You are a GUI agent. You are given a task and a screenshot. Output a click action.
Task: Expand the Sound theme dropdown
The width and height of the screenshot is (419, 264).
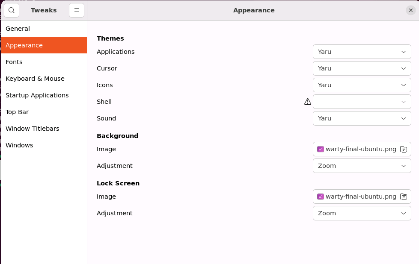pos(362,118)
